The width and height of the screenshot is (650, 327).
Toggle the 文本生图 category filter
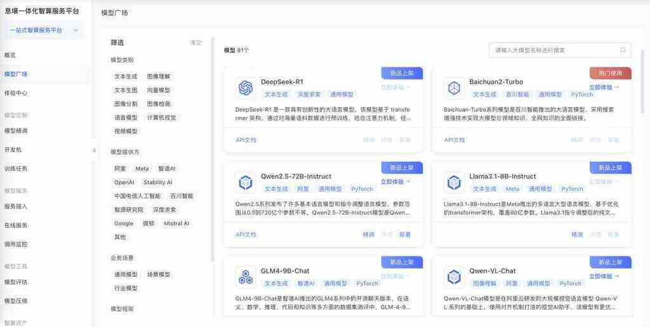(x=126, y=90)
